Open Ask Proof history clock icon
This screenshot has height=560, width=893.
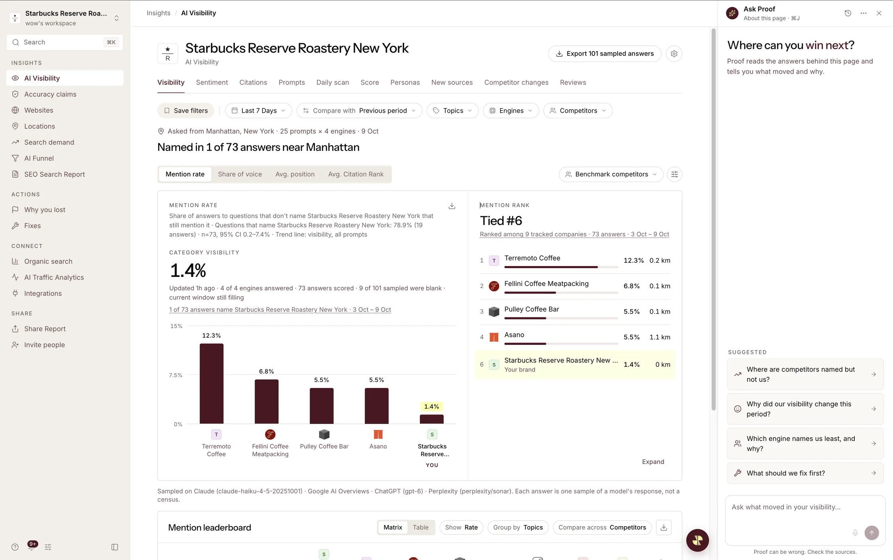point(848,13)
